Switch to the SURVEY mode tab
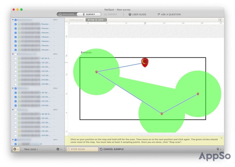 89,14
